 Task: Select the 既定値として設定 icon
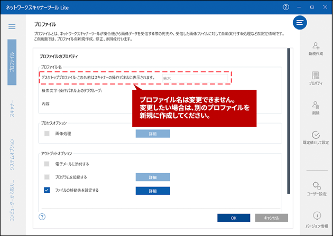pos(316,138)
